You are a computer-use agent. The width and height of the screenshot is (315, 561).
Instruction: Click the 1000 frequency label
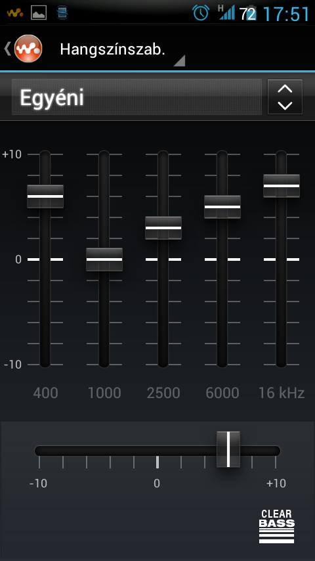tap(104, 393)
